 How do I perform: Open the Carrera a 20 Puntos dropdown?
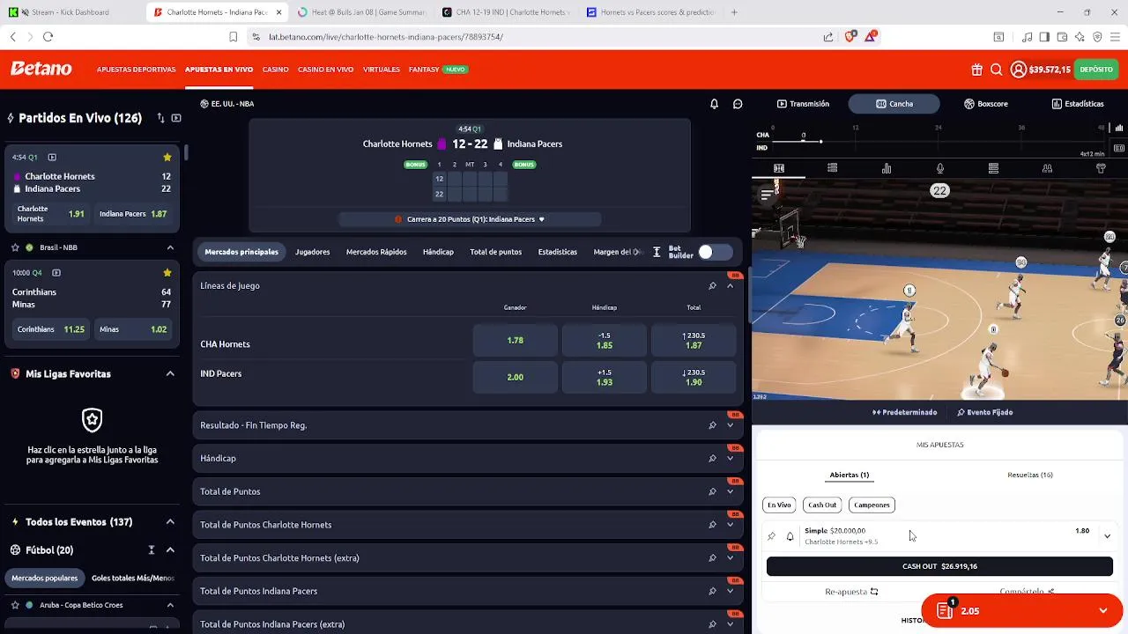click(x=470, y=219)
